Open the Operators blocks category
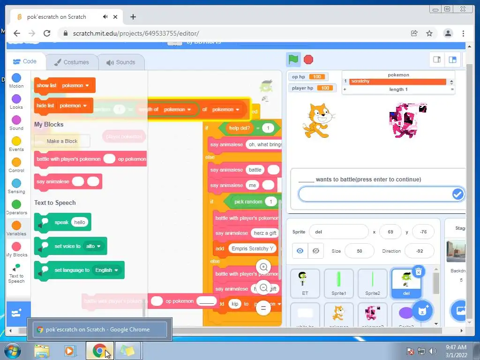Image resolution: width=480 pixels, height=360 pixels. click(16, 208)
